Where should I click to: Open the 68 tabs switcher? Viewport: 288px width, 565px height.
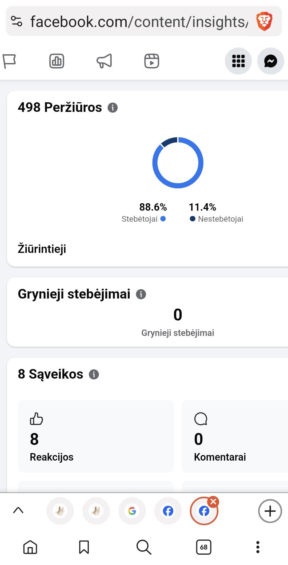coord(204,547)
